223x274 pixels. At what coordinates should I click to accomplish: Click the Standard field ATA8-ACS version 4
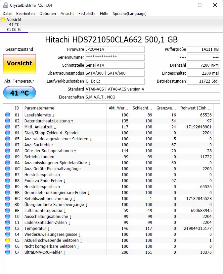point(153,89)
